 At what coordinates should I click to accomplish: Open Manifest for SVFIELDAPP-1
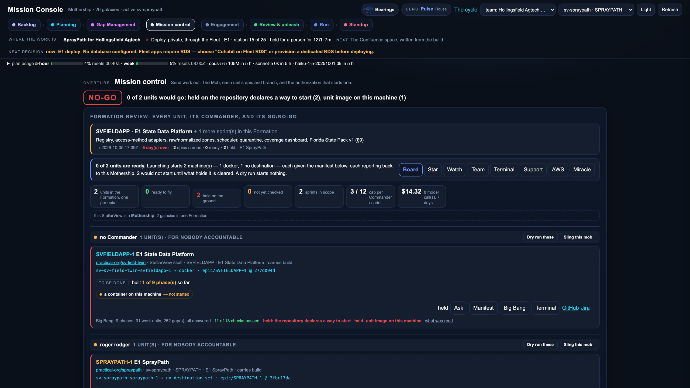point(483,308)
